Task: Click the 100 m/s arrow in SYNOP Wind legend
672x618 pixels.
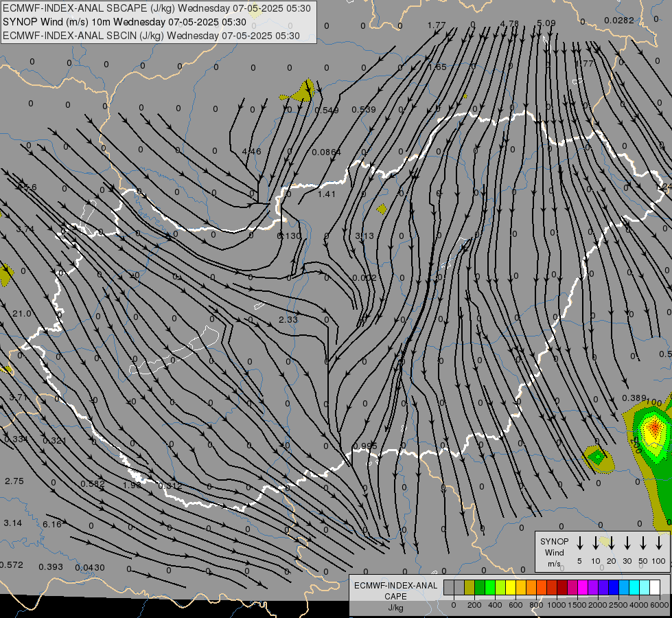Action: click(659, 542)
